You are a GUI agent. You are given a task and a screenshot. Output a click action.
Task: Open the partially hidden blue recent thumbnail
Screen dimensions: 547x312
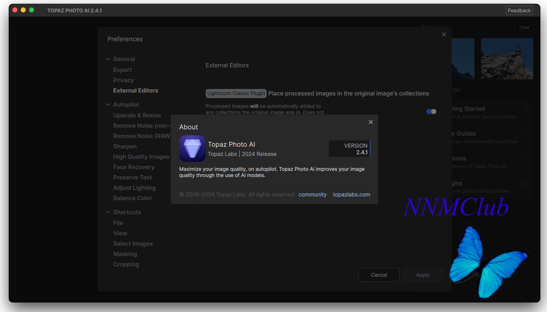pos(463,59)
